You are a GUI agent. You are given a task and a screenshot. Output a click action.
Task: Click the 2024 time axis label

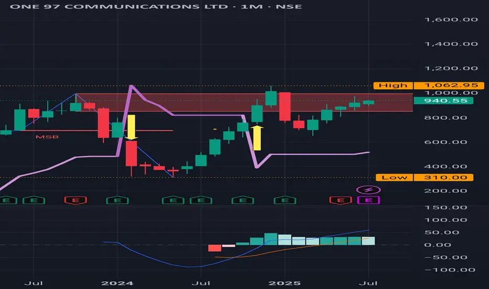pyautogui.click(x=117, y=283)
